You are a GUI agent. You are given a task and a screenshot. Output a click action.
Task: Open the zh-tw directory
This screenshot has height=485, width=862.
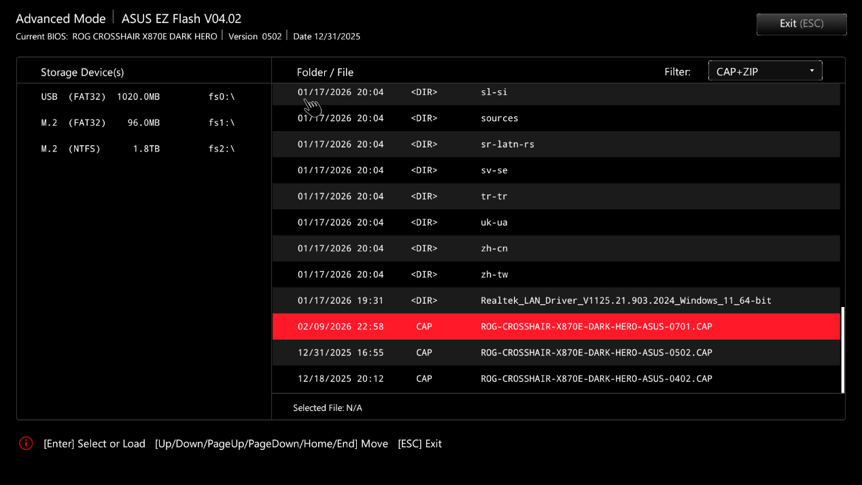[494, 274]
